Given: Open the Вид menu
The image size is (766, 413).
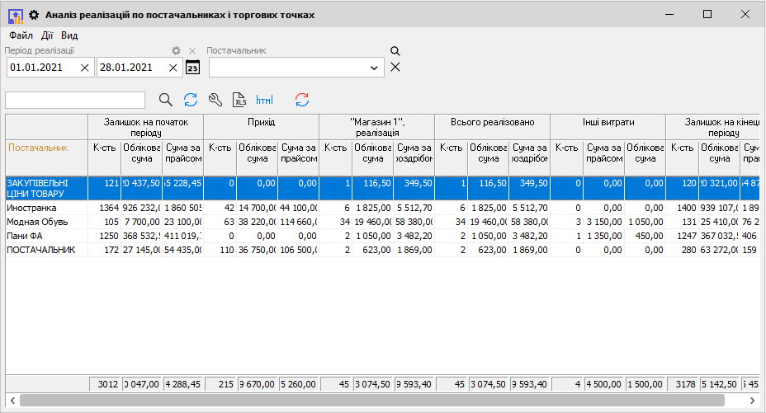Looking at the screenshot, I should pos(69,35).
